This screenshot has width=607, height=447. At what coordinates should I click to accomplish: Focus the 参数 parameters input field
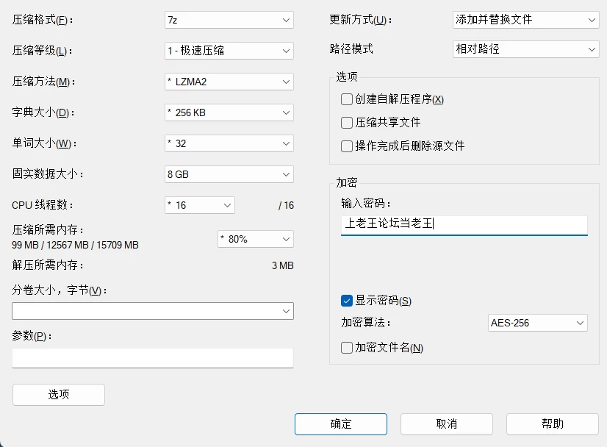point(153,358)
